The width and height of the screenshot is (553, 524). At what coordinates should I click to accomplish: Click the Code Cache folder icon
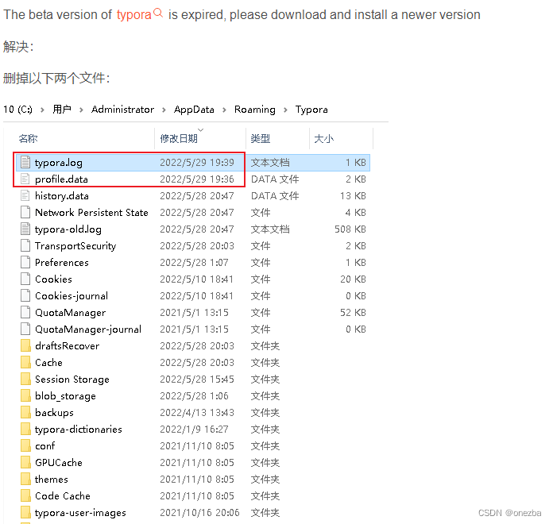tap(25, 495)
